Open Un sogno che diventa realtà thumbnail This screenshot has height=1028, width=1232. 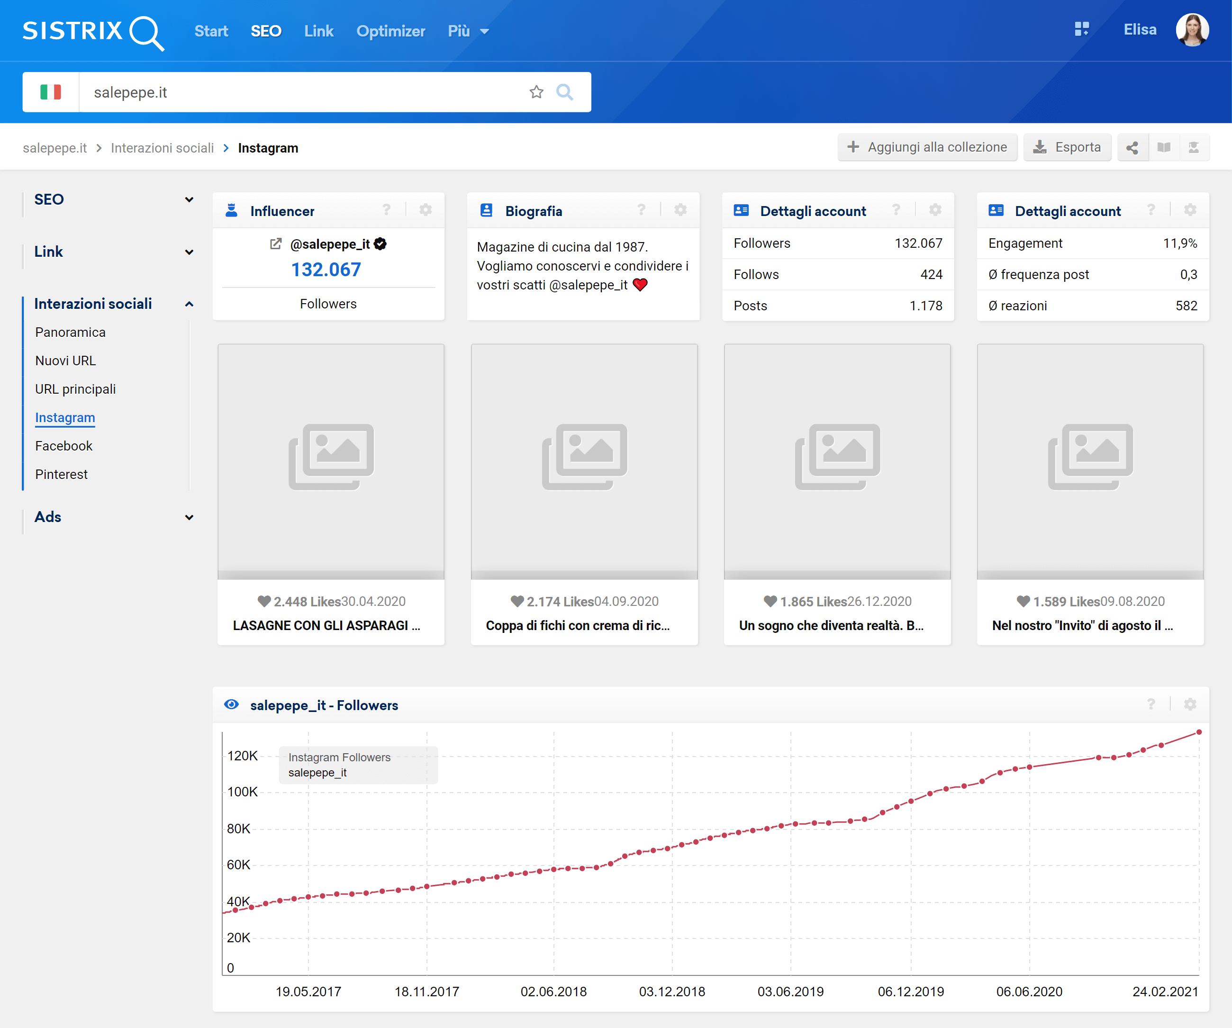pyautogui.click(x=837, y=461)
